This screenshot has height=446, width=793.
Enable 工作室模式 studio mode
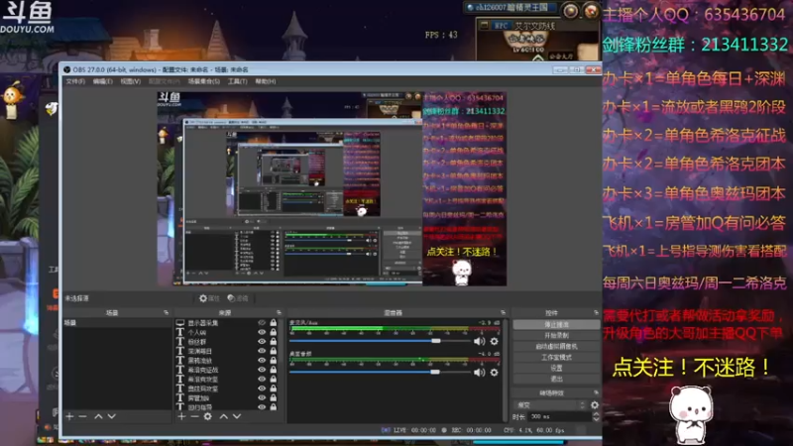[x=556, y=357]
